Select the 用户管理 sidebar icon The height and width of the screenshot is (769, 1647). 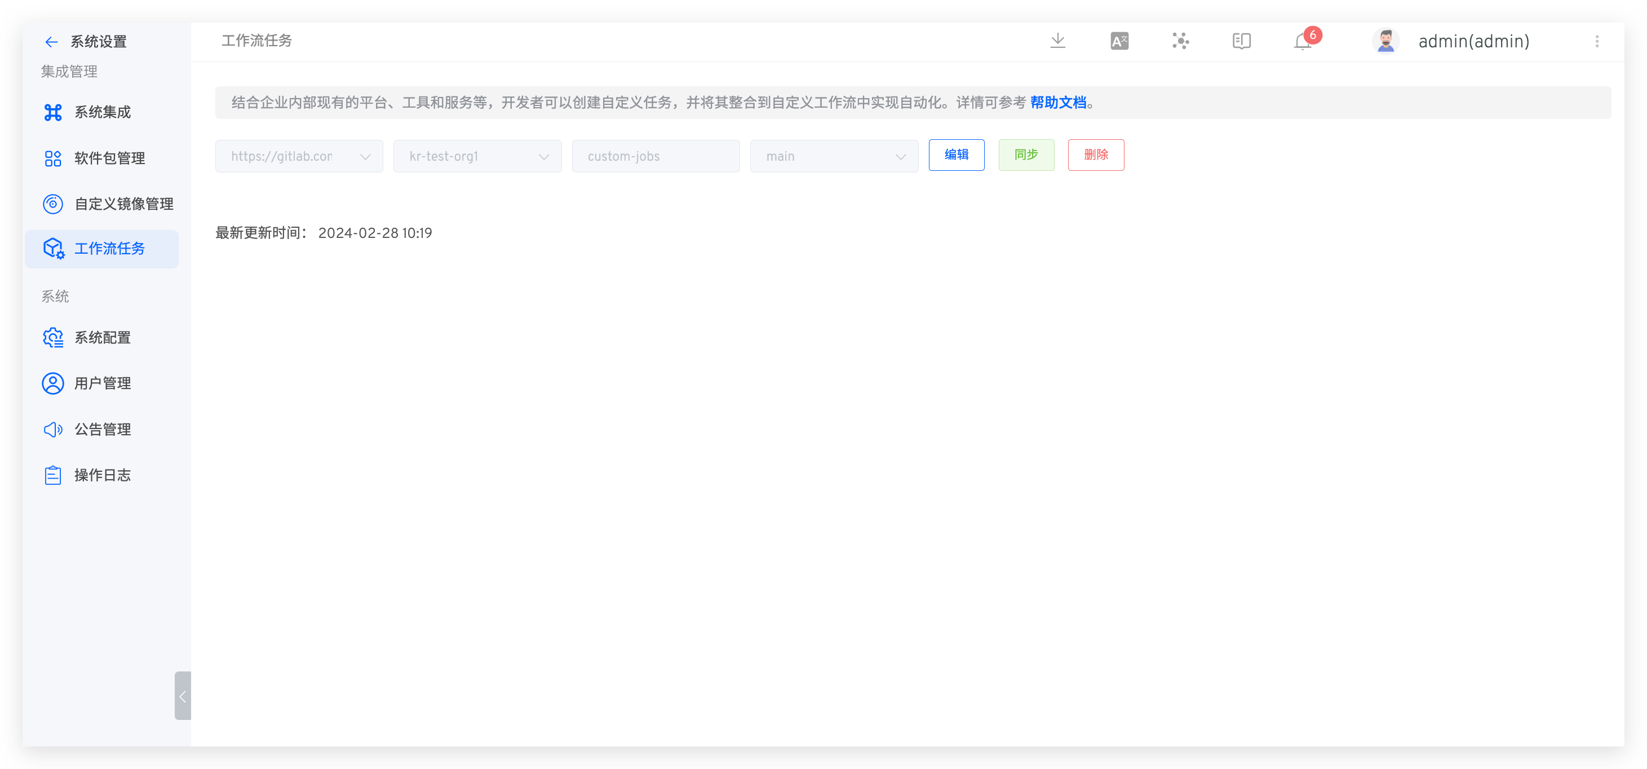pos(53,383)
